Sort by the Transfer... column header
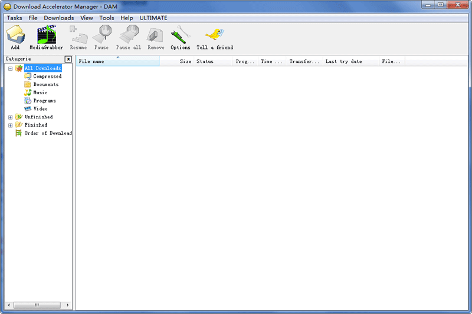Viewport: 472px width, 314px height. (x=304, y=61)
